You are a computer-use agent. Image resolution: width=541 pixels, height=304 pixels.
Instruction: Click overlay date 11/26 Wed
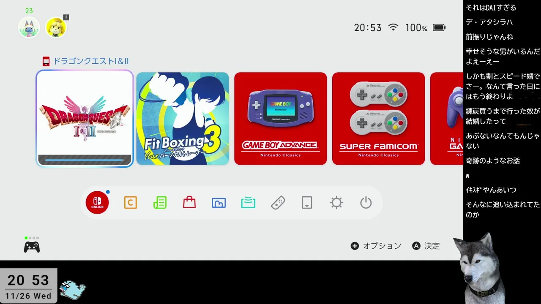(28, 296)
